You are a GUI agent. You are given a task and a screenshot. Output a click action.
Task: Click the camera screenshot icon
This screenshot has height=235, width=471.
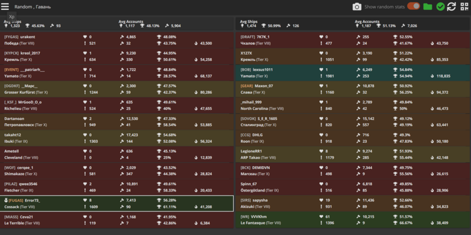(x=356, y=6)
